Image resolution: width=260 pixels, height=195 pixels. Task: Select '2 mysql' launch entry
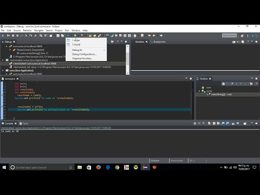[86, 44]
